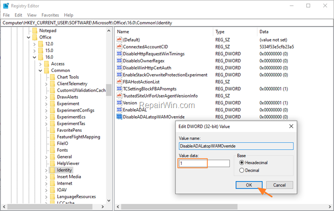The height and width of the screenshot is (211, 334).
Task: Expand the Experiment tree node
Action: (x=46, y=104)
